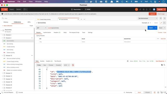Screen dimensions: 167x94
Task: Expand the Module 2 folder
Action: (2, 35)
